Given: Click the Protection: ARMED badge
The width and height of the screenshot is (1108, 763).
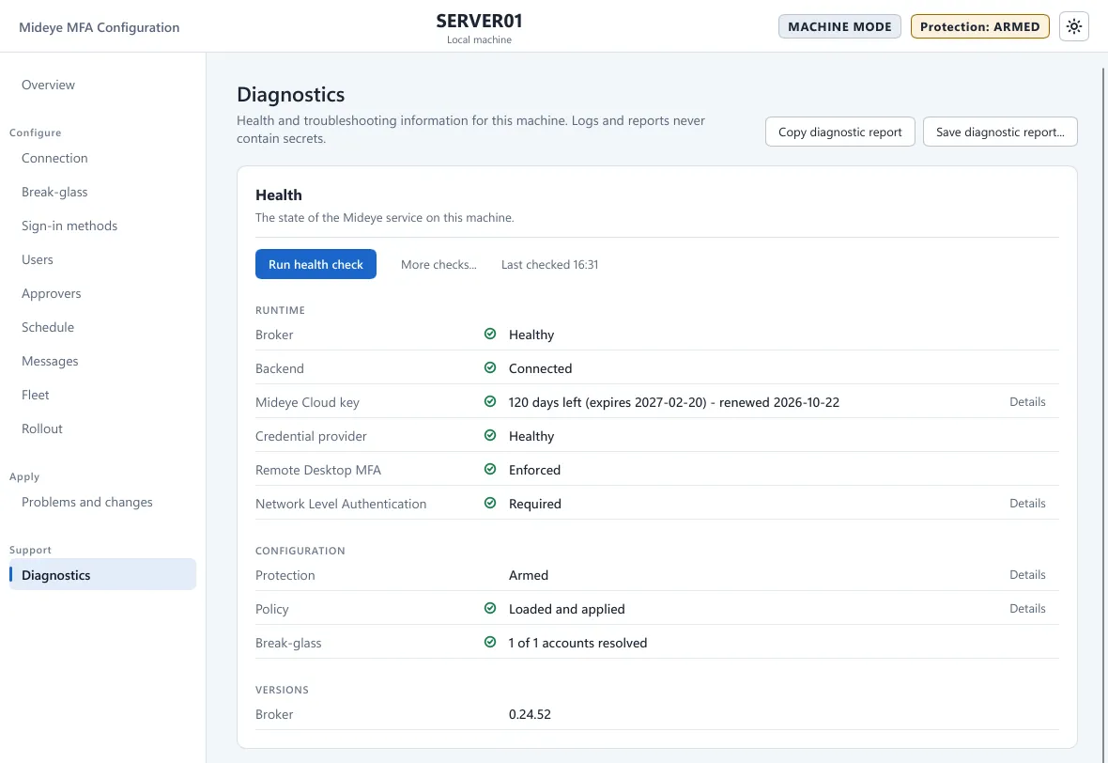Looking at the screenshot, I should [979, 27].
